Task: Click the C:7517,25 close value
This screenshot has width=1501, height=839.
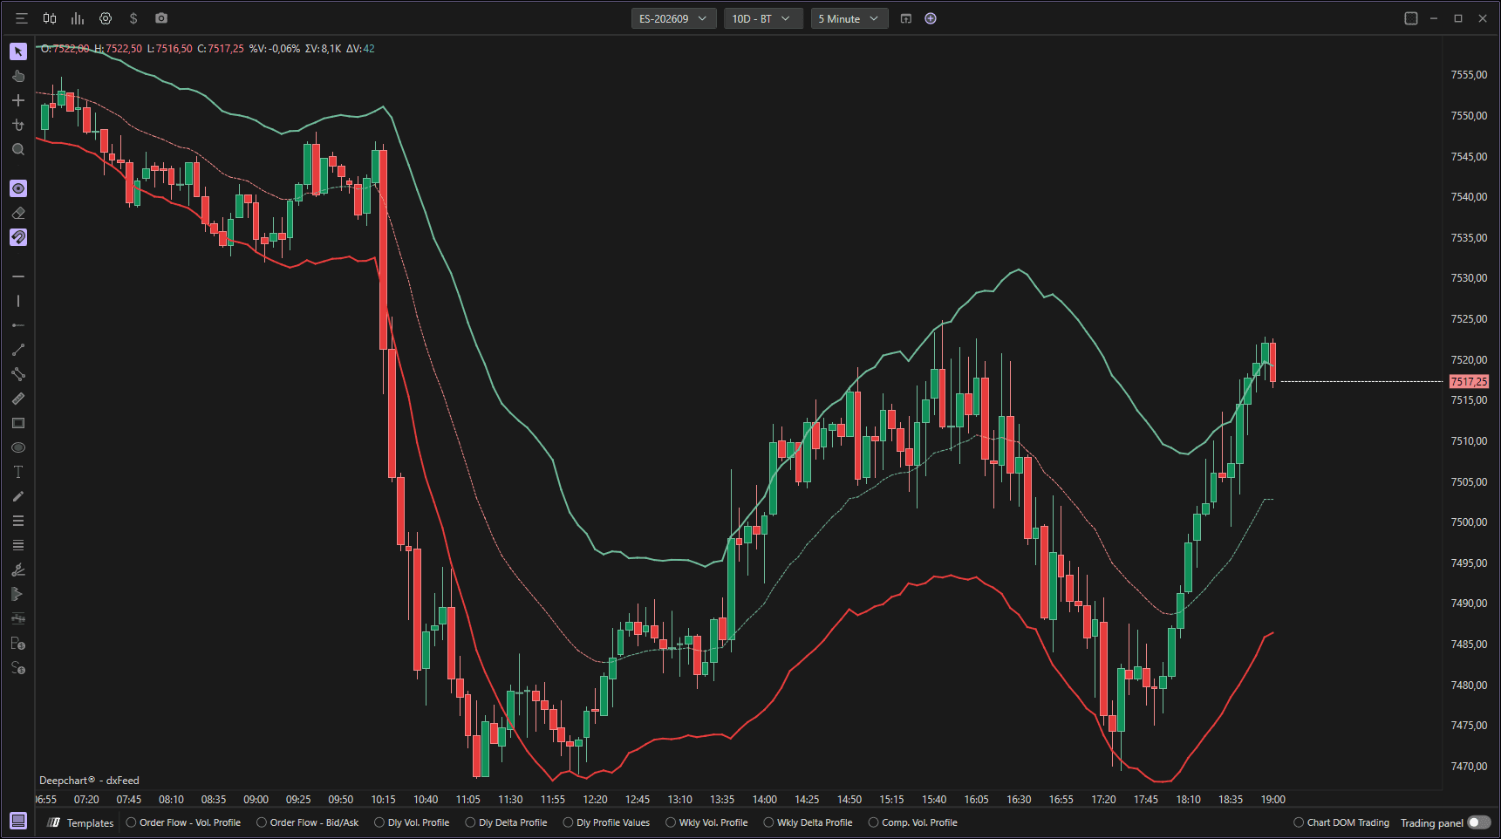Action: [221, 49]
